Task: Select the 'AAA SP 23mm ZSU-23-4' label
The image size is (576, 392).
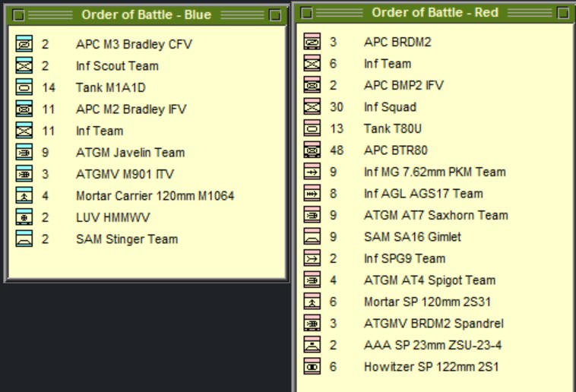Action: [x=432, y=346]
